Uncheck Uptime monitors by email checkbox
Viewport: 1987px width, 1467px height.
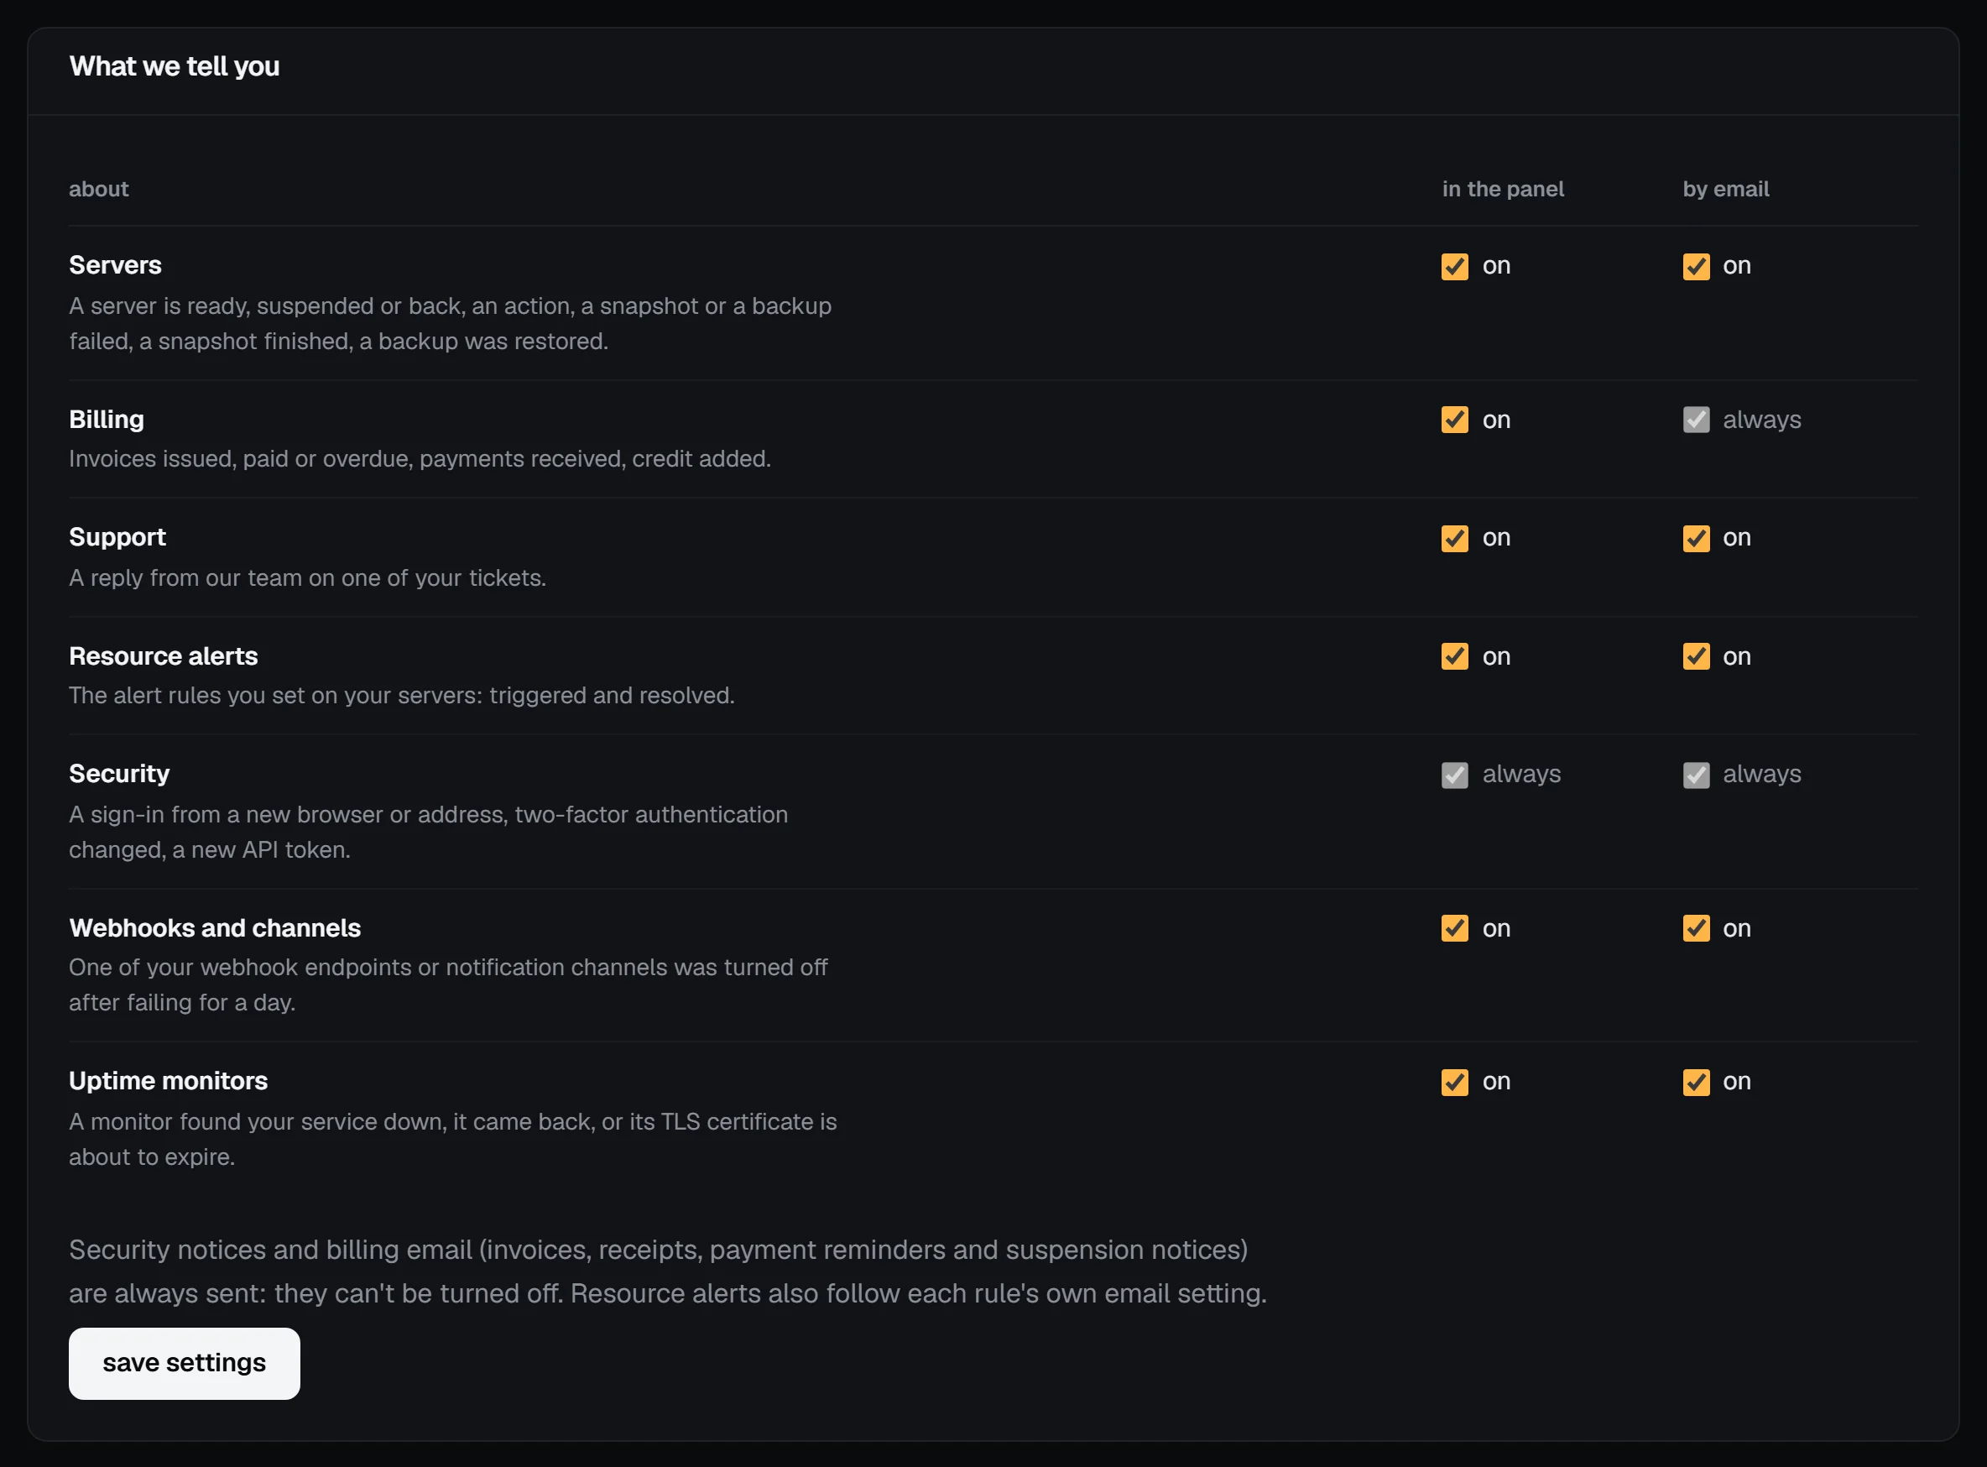coord(1696,1082)
